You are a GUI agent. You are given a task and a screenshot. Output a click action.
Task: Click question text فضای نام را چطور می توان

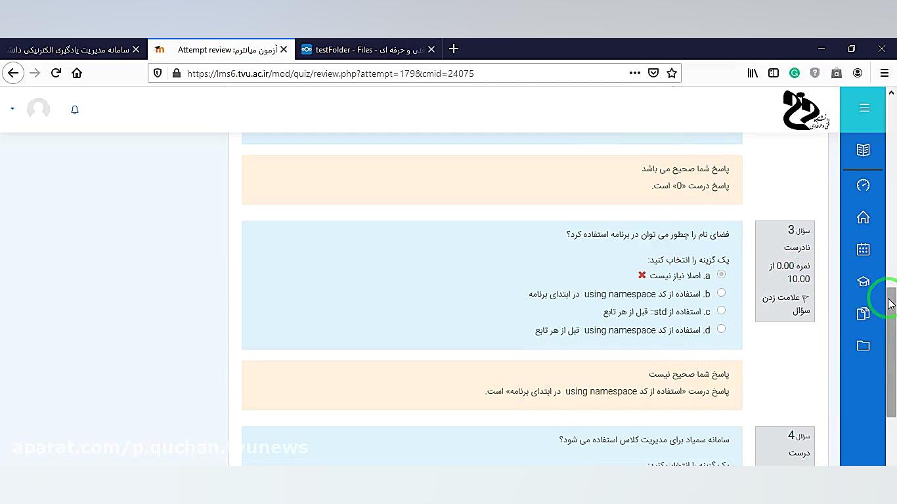tap(647, 234)
